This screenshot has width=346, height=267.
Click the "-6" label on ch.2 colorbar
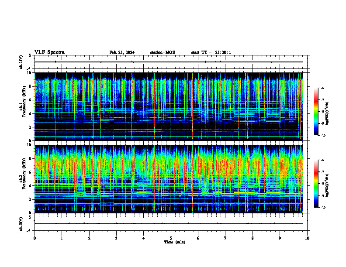tap(323, 160)
